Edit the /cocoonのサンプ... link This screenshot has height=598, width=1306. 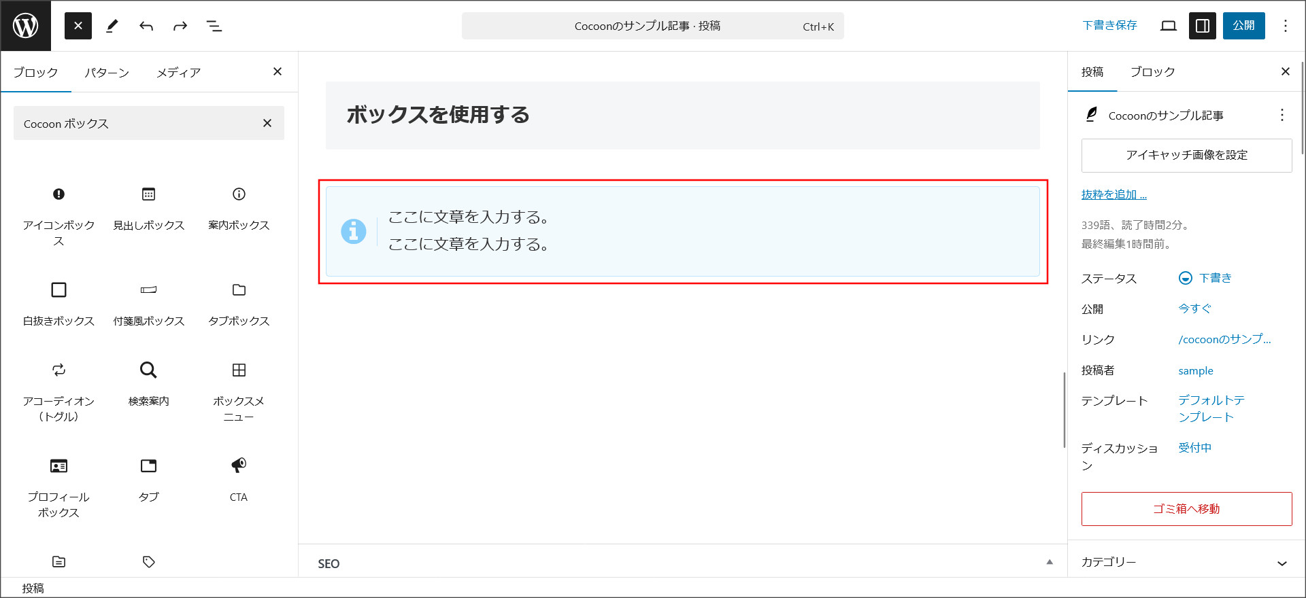pos(1224,339)
